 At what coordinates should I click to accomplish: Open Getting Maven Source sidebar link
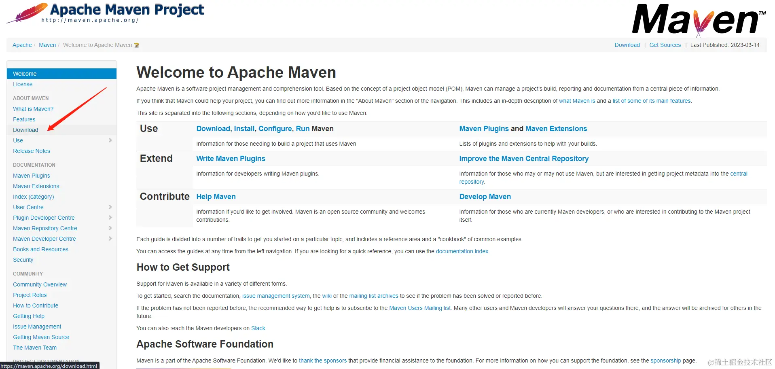[41, 337]
